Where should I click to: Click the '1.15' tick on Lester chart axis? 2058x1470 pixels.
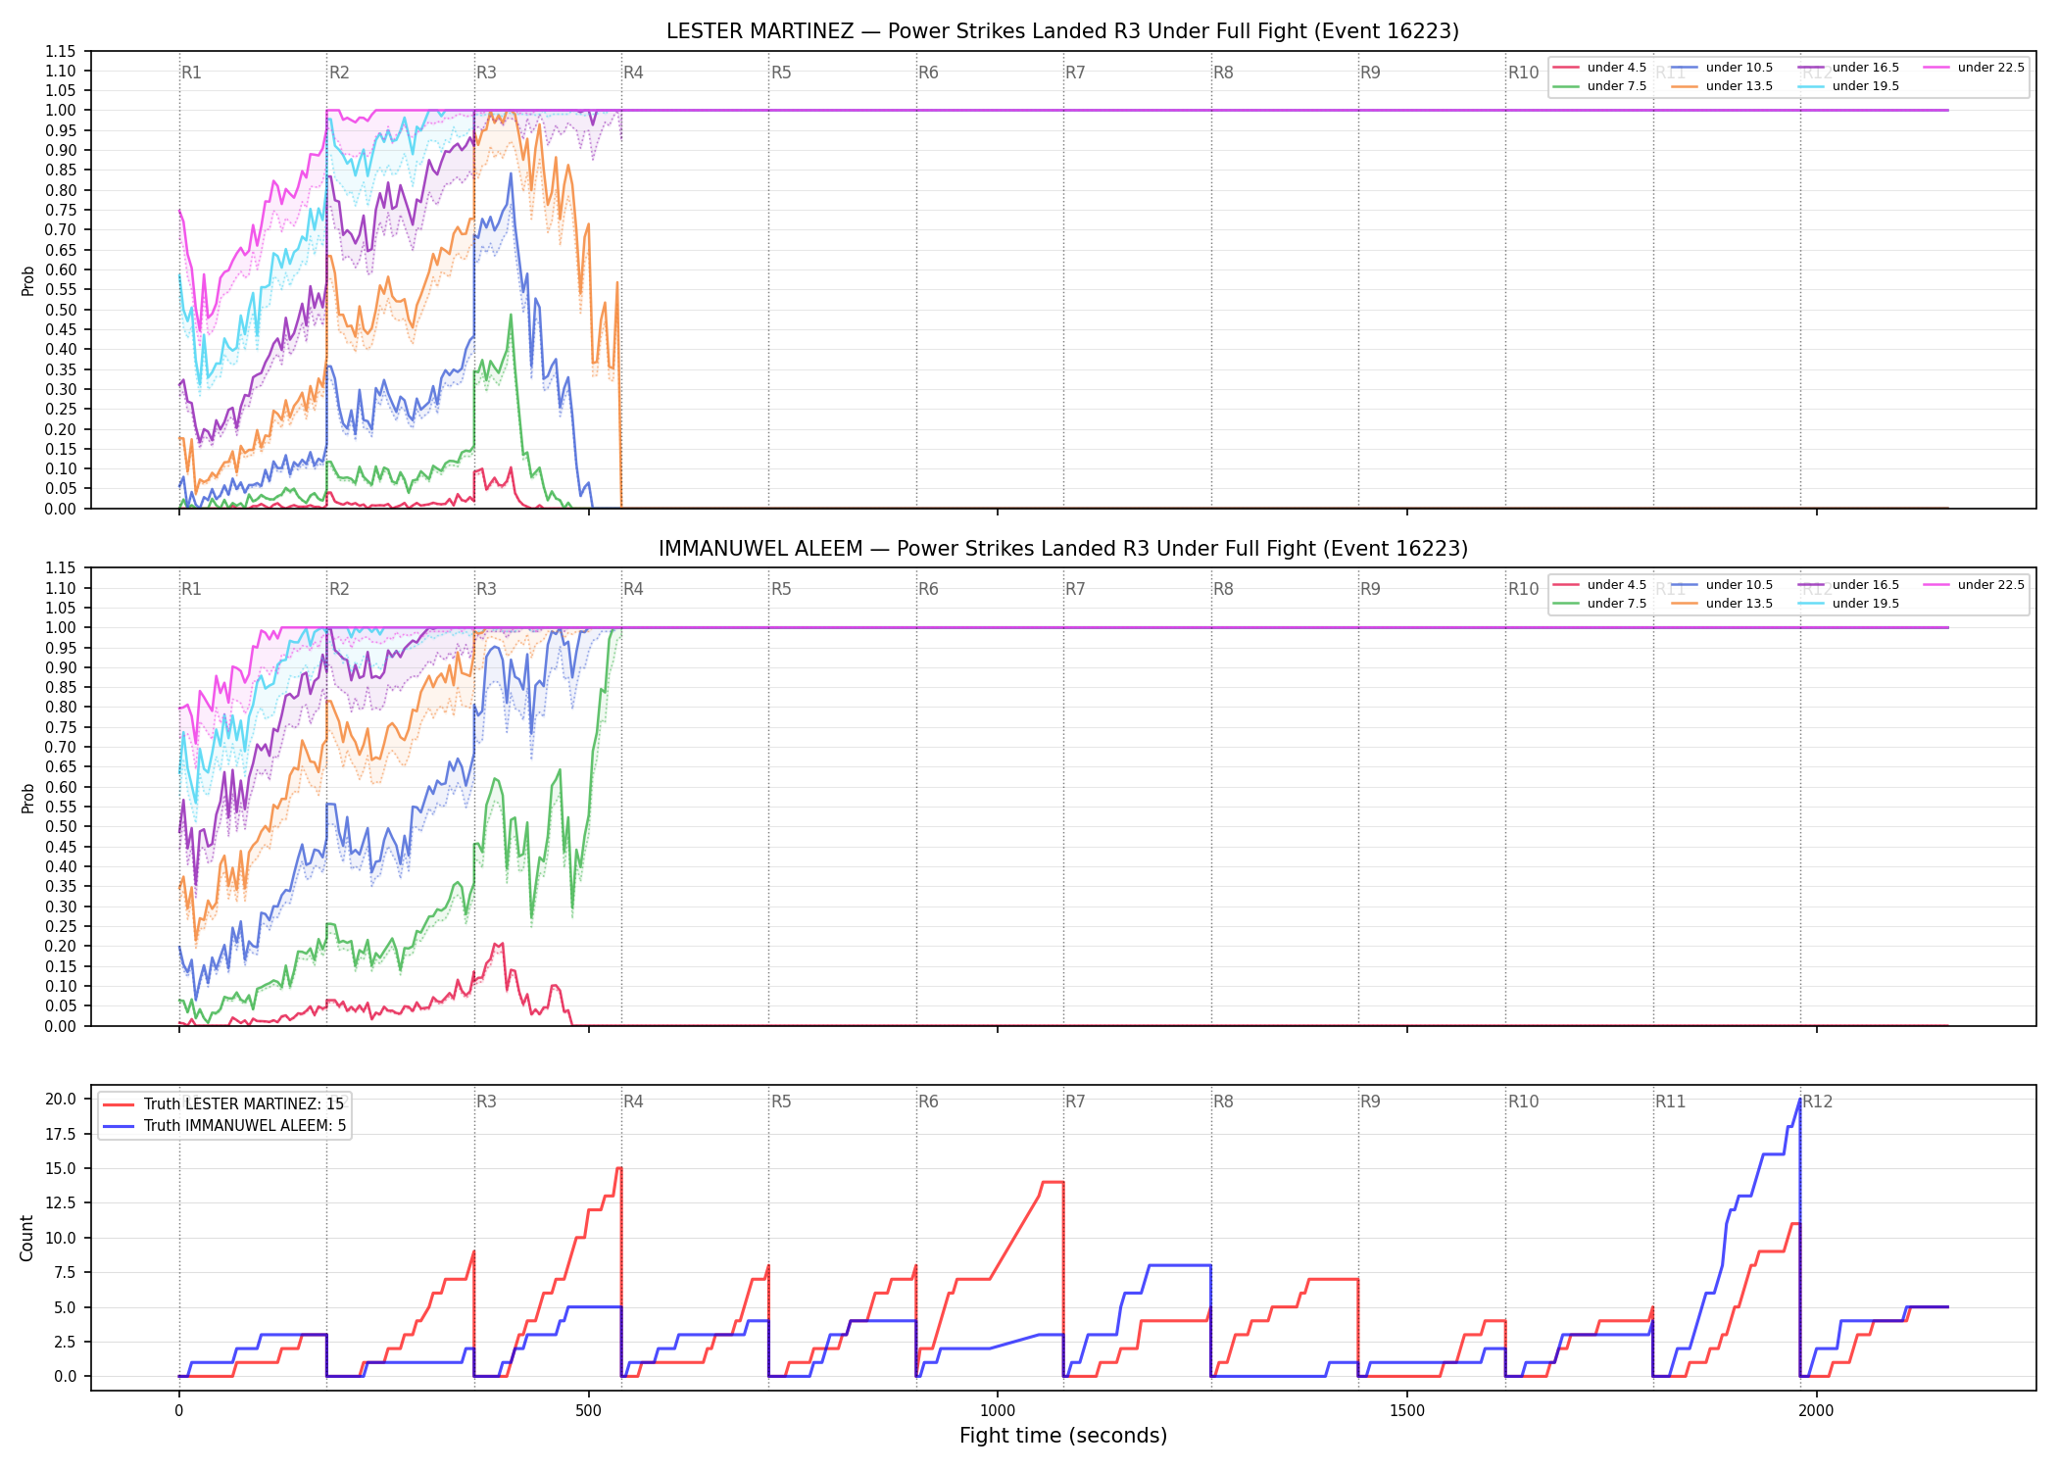pos(61,51)
